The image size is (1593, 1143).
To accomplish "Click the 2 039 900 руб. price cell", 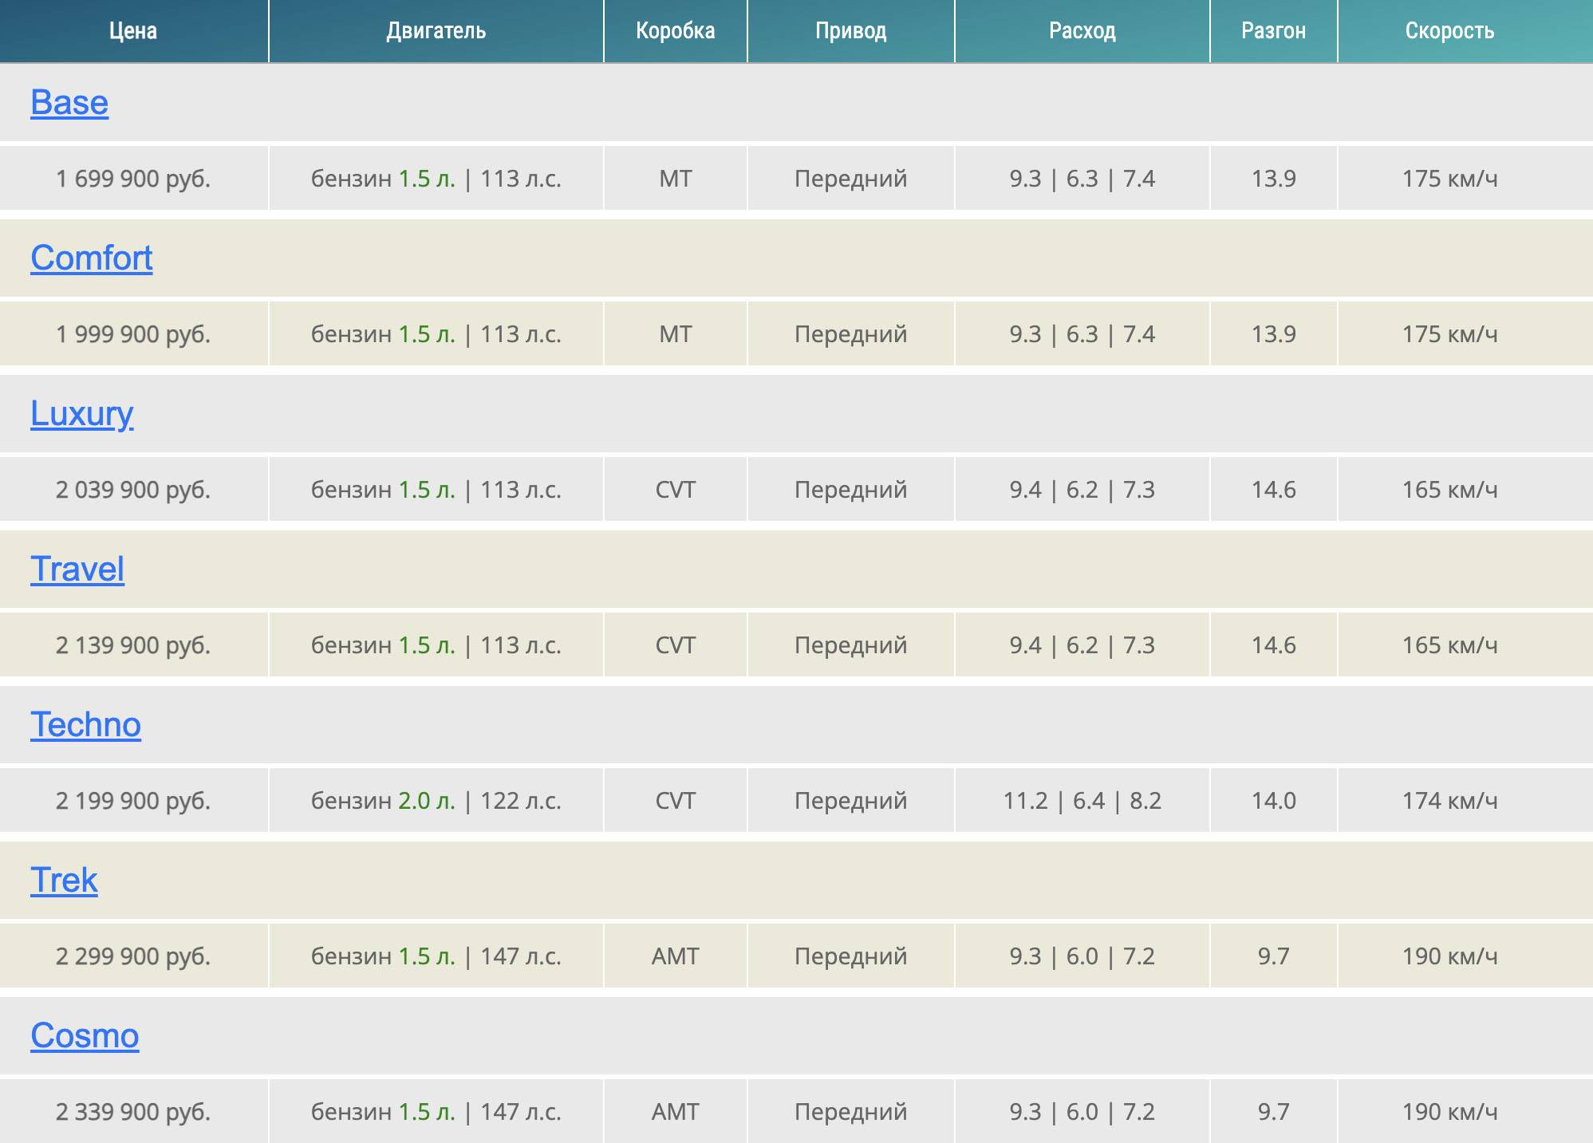I will pos(133,490).
